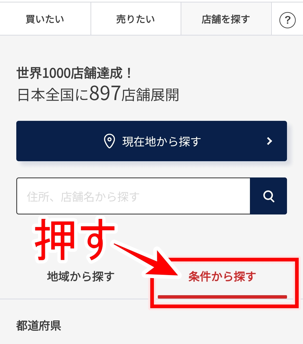The height and width of the screenshot is (344, 303).
Task: Click the white chevron arrow on 現在地から探す
Action: 270,141
